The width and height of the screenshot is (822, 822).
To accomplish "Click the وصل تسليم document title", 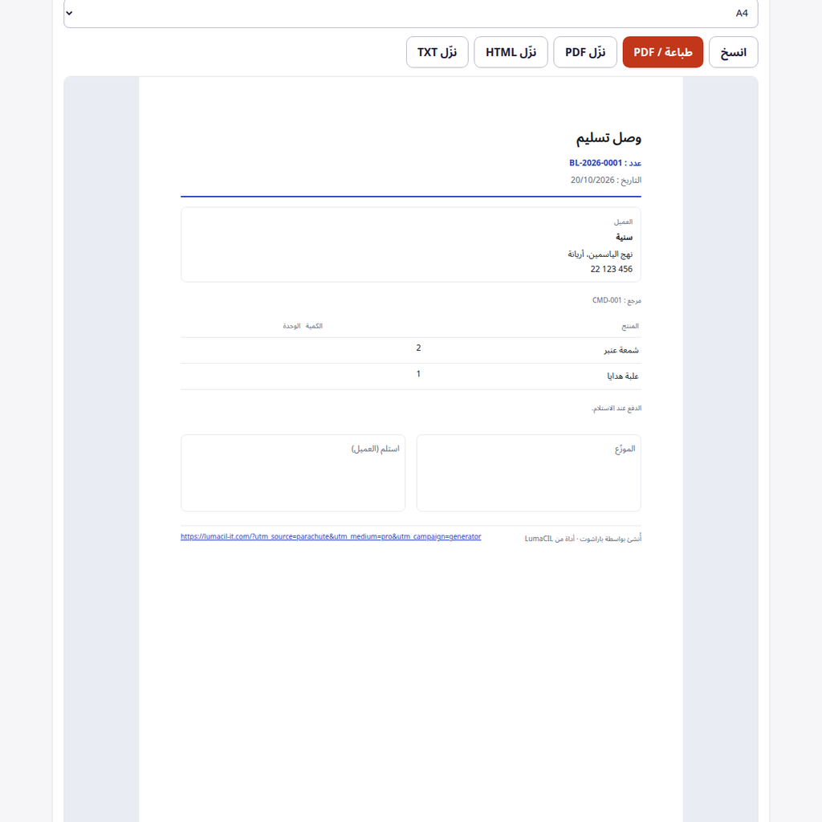I will [608, 138].
